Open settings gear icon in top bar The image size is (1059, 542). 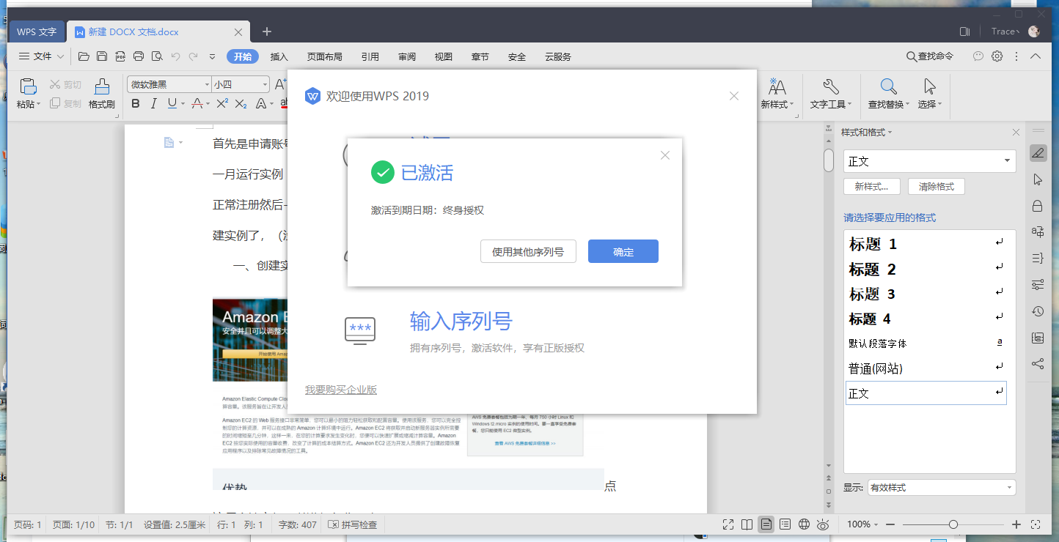(x=997, y=56)
